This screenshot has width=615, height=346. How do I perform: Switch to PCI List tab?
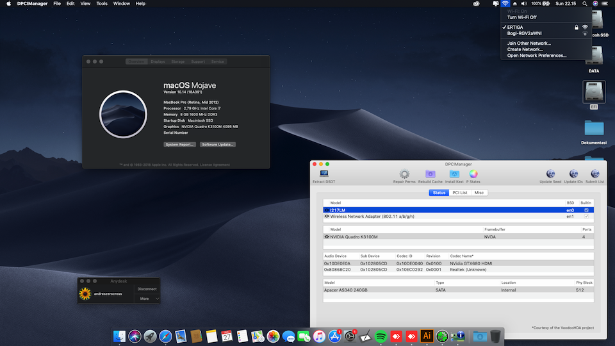coord(460,193)
